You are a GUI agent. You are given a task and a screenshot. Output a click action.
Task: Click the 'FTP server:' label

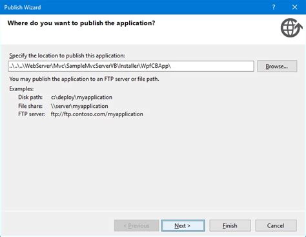(x=32, y=114)
